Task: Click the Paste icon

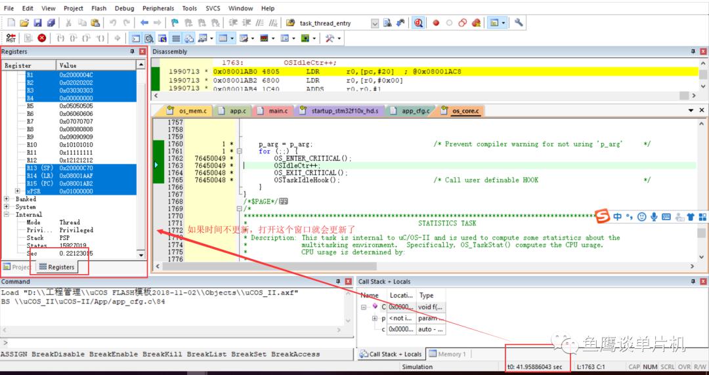Action: [x=95, y=22]
